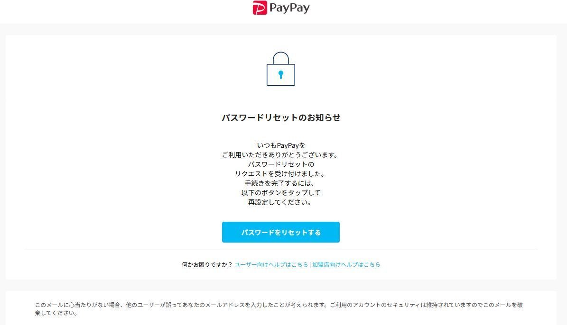This screenshot has width=567, height=325.
Task: Open the 加盟店向けヘルプはこちら link
Action: (x=346, y=265)
